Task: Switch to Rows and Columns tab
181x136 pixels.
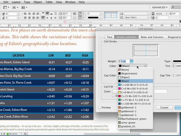Action: point(152,37)
